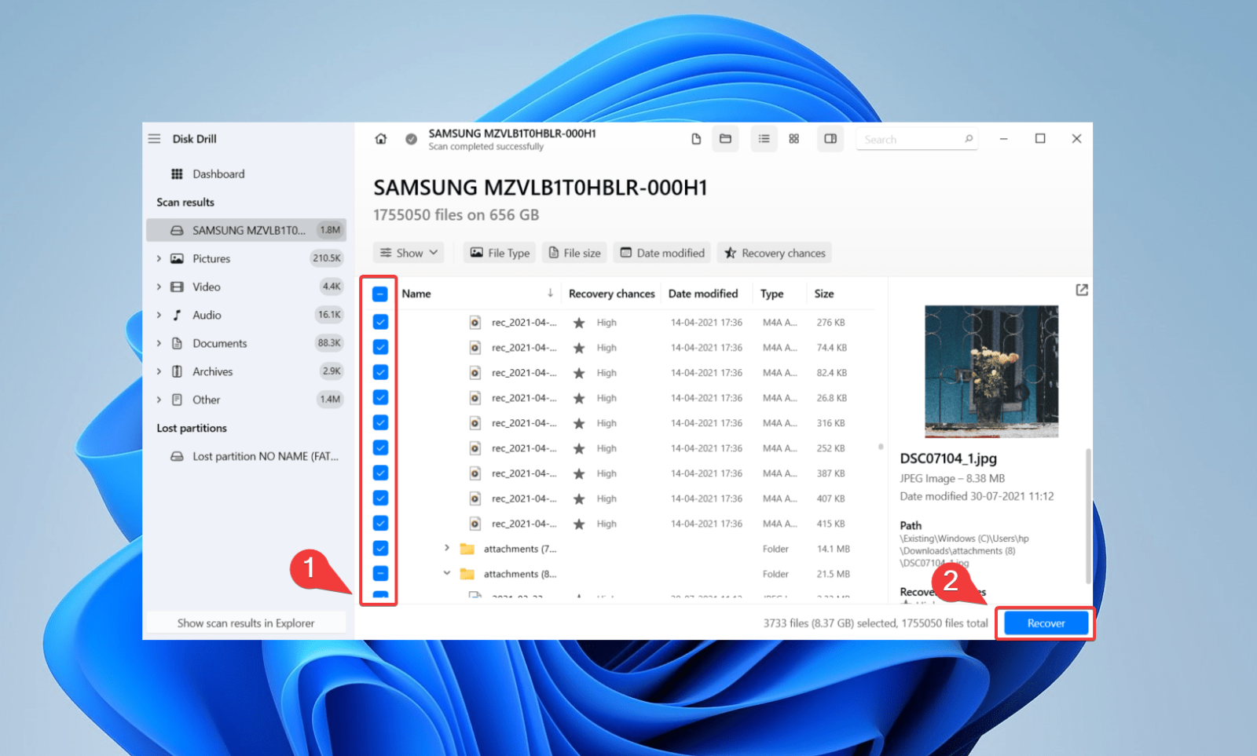Click the scan completed checkmark badge

[411, 138]
